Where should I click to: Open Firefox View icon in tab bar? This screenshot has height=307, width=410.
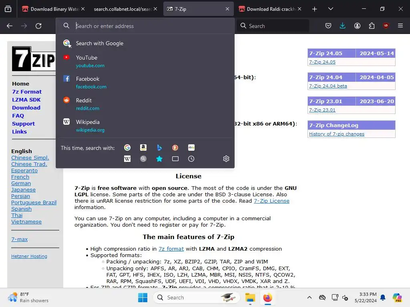(8, 9)
